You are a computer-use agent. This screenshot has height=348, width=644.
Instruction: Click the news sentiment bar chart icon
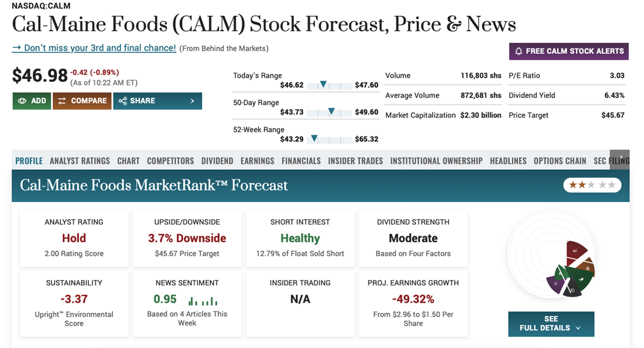pyautogui.click(x=203, y=301)
